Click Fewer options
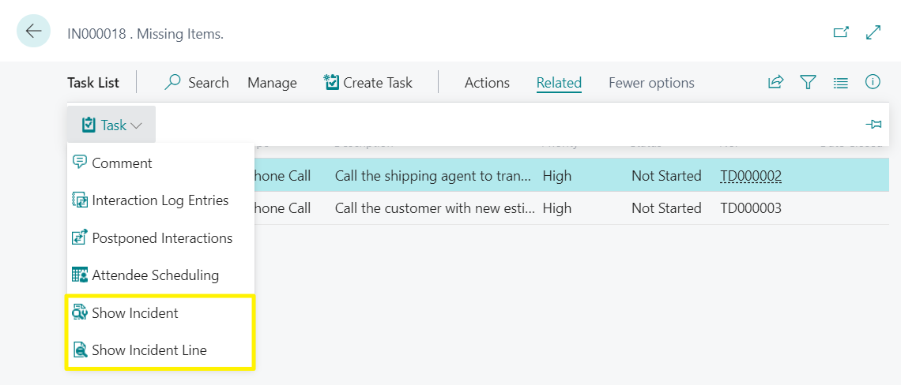Image resolution: width=901 pixels, height=385 pixels. coord(651,83)
